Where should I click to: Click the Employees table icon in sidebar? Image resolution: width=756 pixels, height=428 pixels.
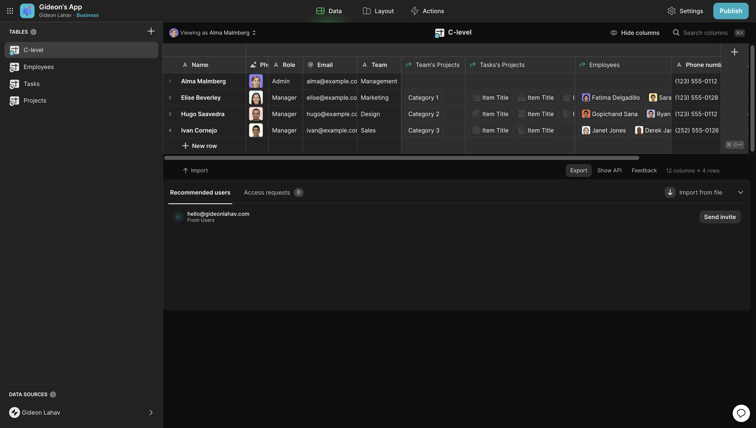14,67
